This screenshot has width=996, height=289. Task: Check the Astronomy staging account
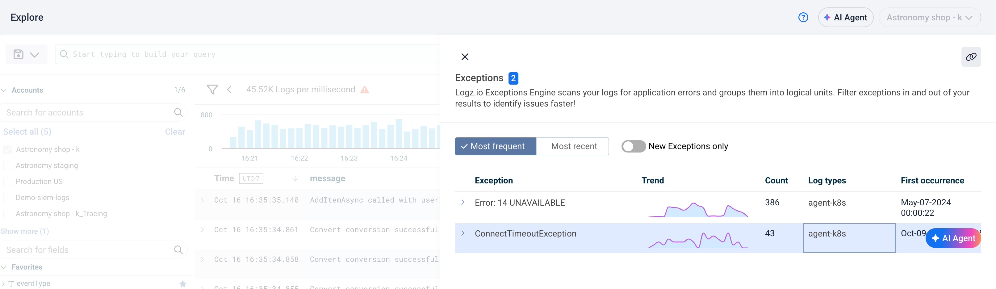click(x=7, y=165)
